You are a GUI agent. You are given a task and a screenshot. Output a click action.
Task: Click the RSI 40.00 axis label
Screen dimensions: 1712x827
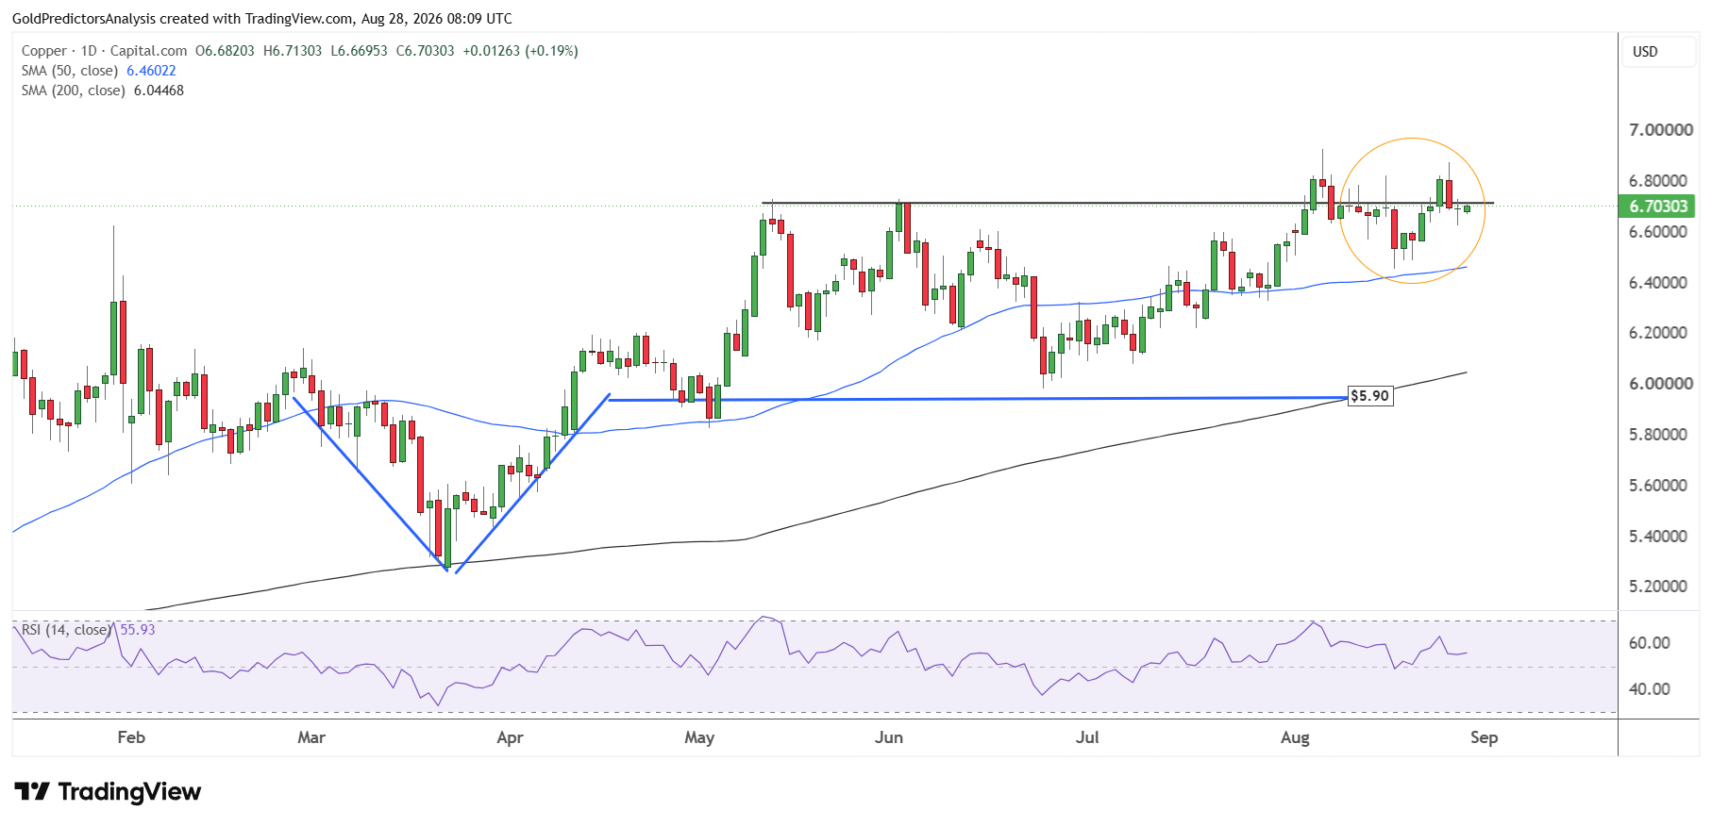[1650, 689]
